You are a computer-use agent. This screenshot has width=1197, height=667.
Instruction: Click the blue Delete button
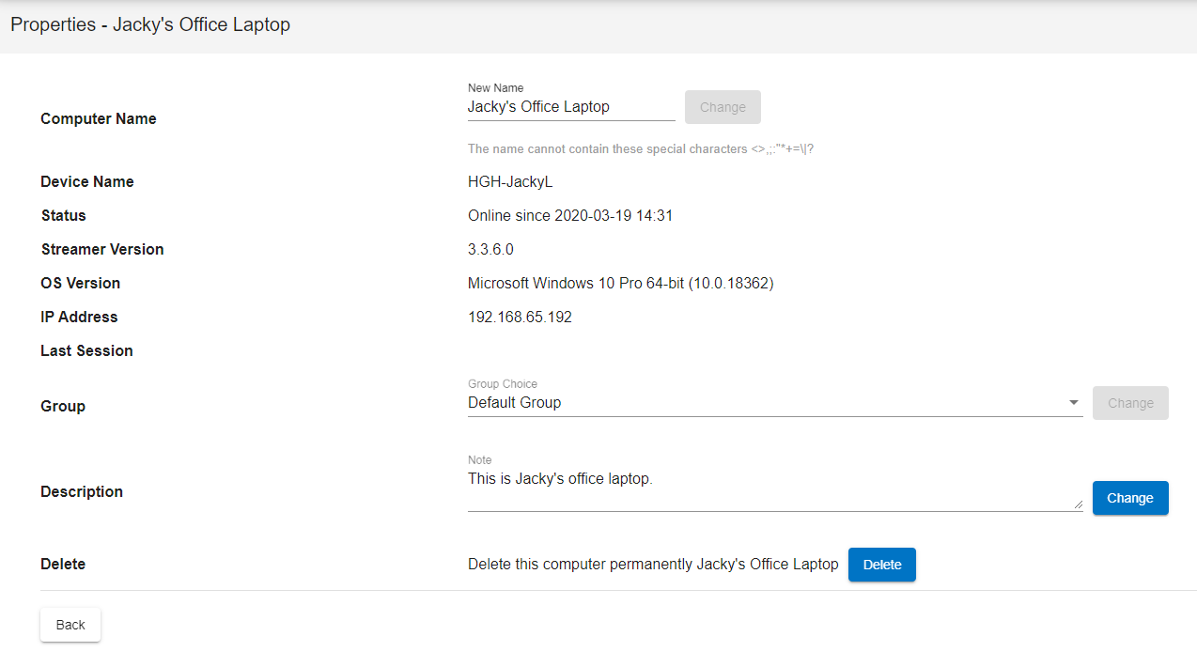(x=882, y=565)
